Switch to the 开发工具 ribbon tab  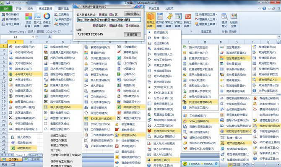coord(154,8)
